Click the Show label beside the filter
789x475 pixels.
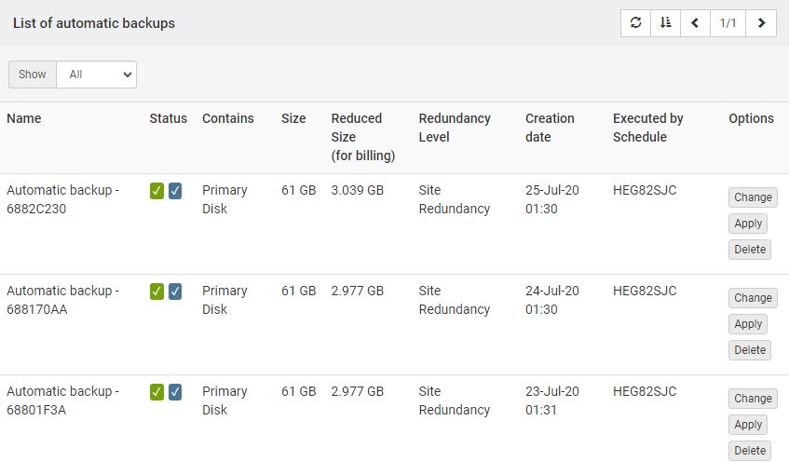(x=33, y=75)
